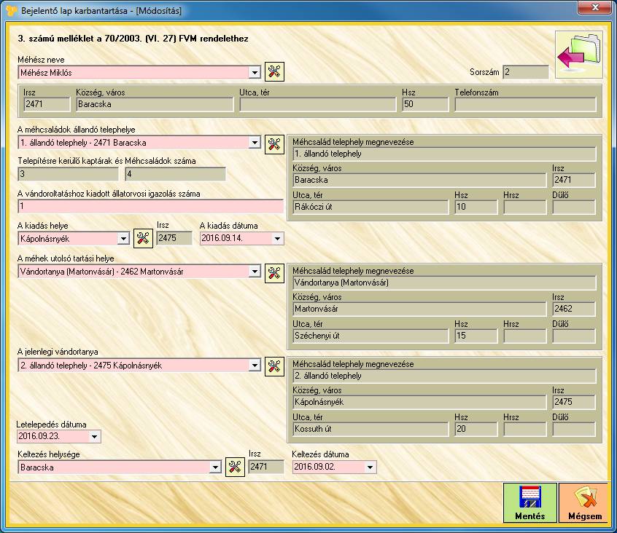
Task: Click tools icon beside utolsó tartási helye
Action: click(x=274, y=272)
